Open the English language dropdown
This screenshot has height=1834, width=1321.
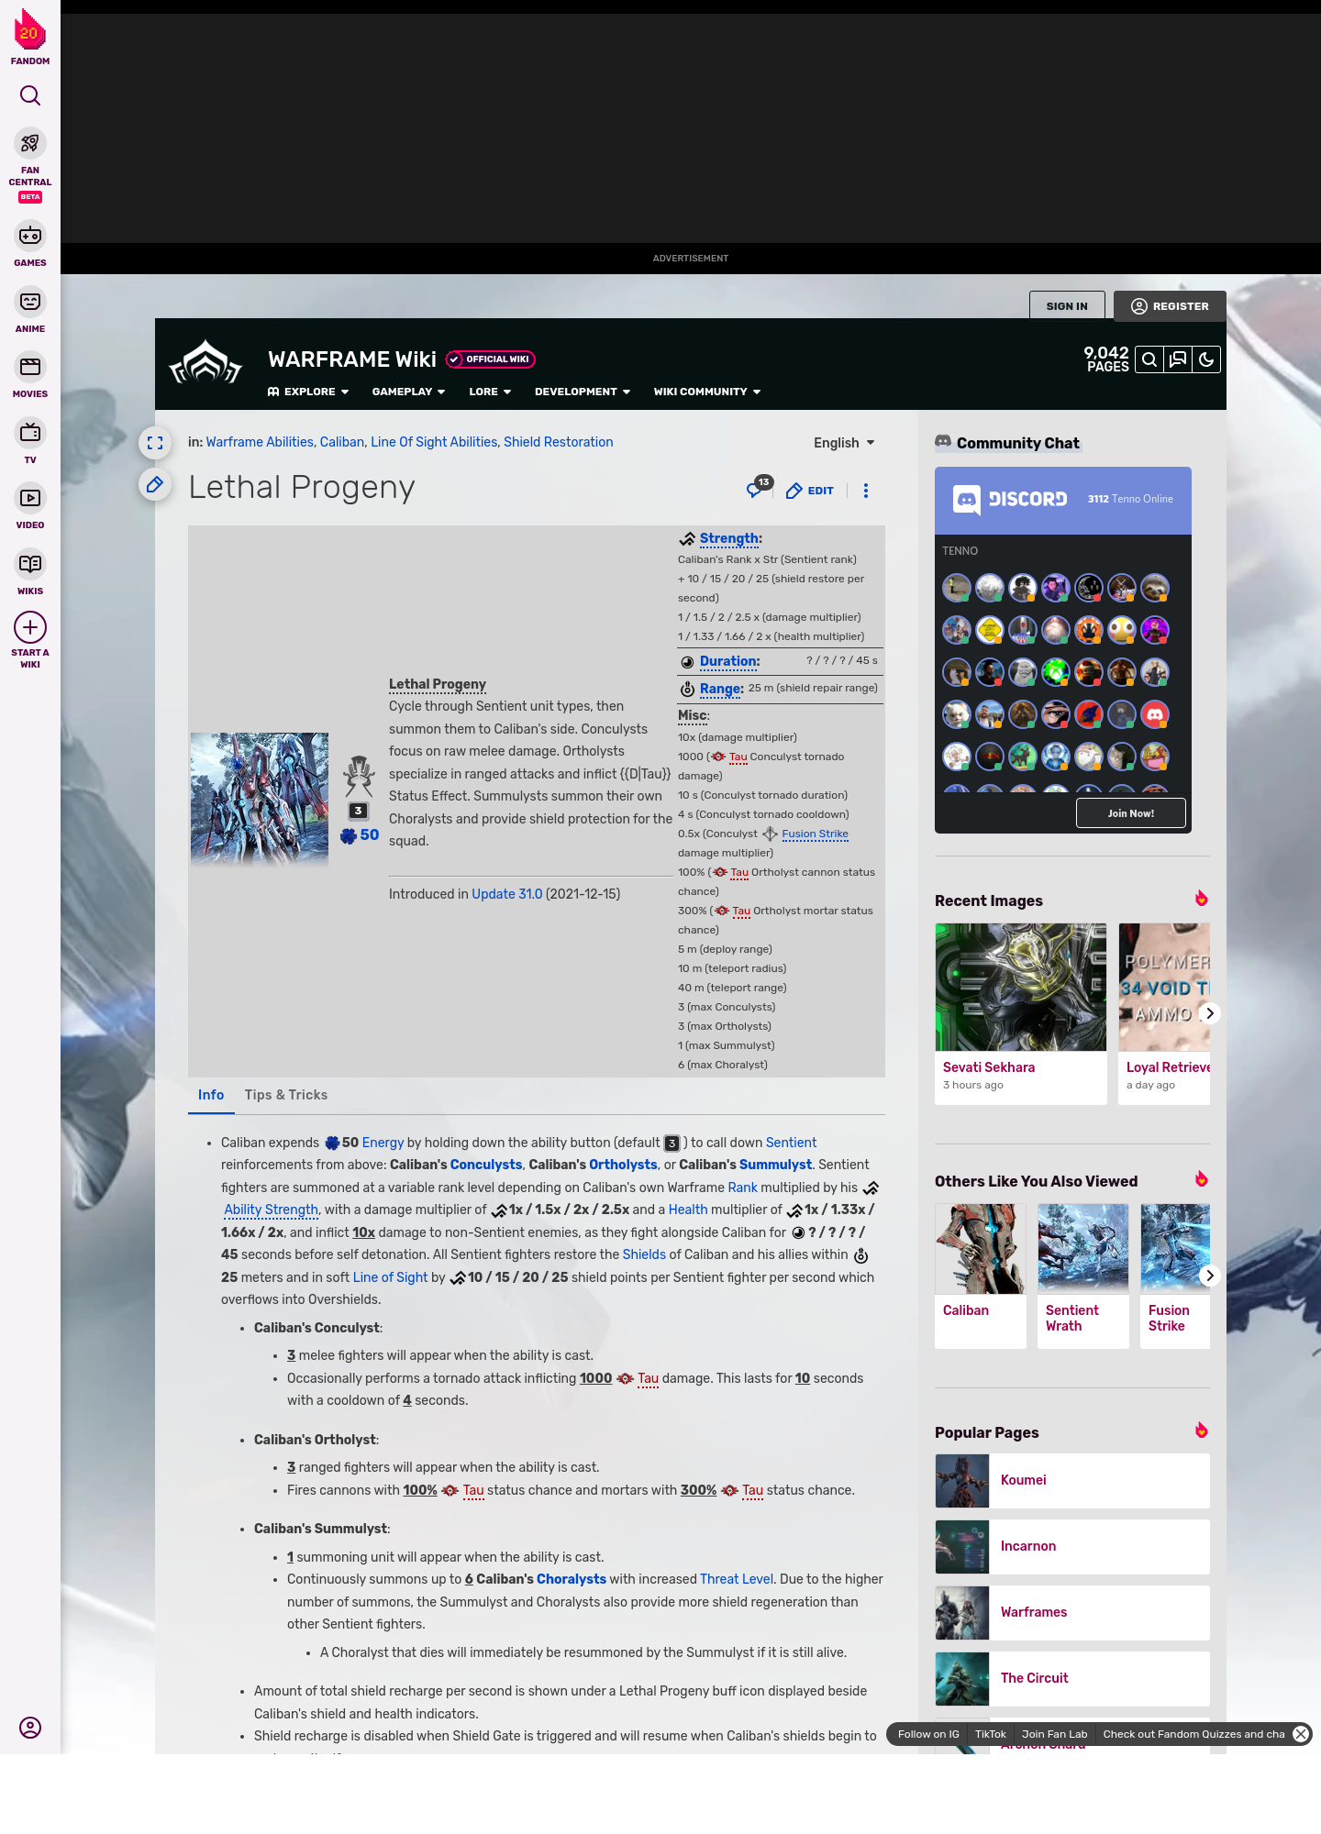click(x=844, y=443)
